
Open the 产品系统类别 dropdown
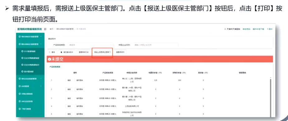(x=90, y=45)
